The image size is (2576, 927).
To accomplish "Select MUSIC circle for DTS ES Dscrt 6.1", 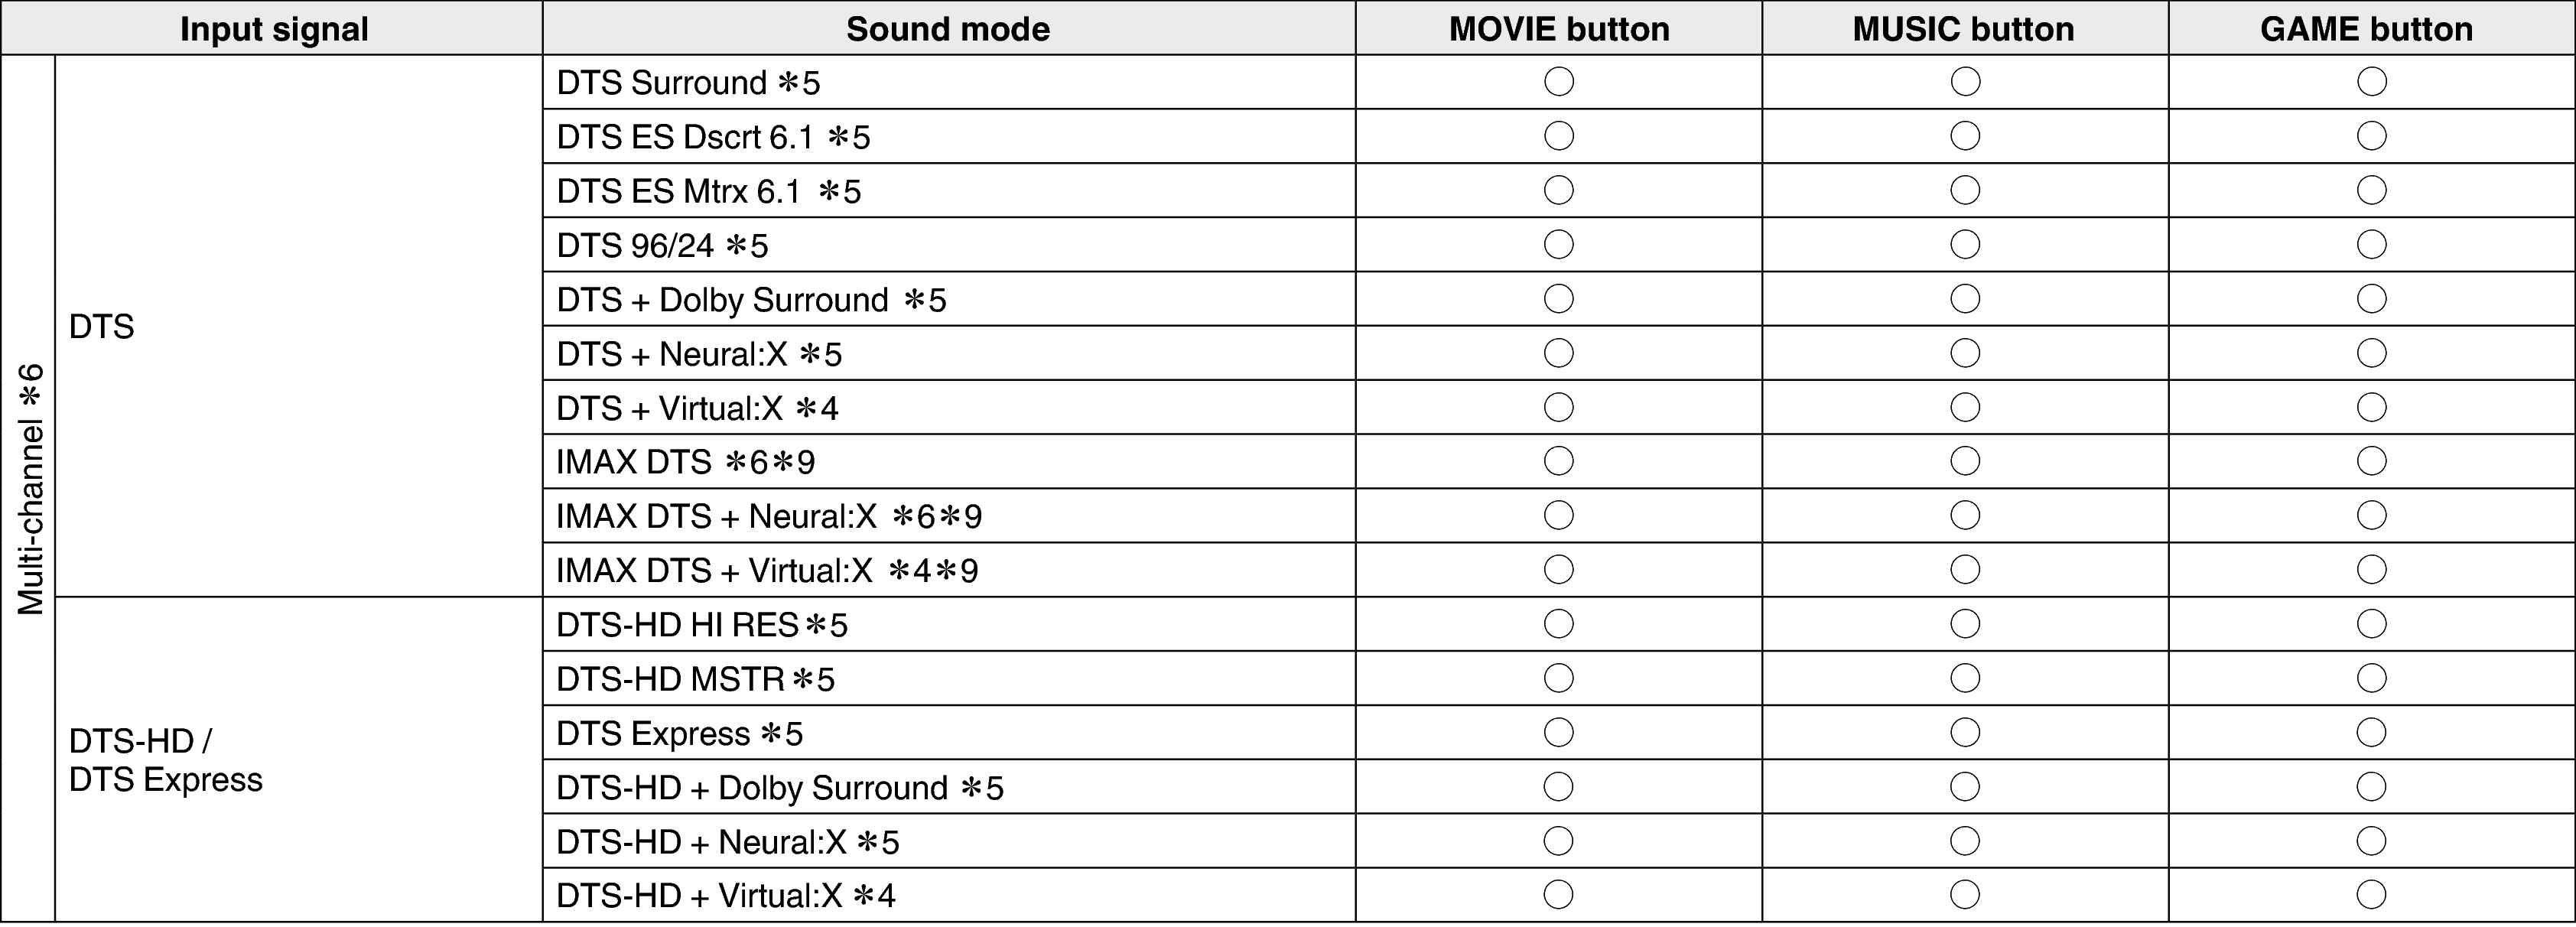I will click(x=1965, y=136).
